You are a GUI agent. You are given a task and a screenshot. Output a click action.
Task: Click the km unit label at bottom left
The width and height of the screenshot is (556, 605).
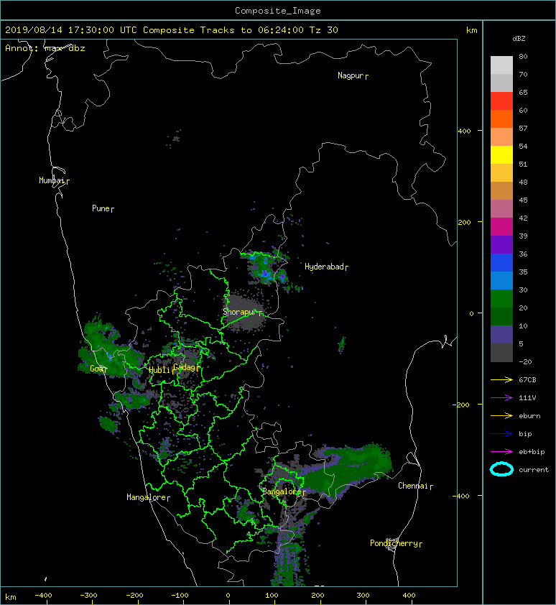point(11,597)
